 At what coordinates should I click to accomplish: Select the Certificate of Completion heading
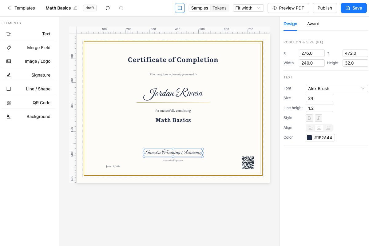[x=173, y=60]
